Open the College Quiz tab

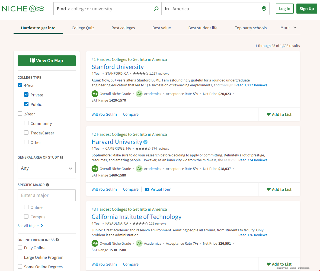[x=83, y=28]
